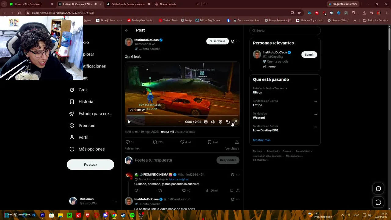Open Chrome three-dot menu
Viewport: 391px width, 220px height.
pyautogui.click(x=386, y=13)
